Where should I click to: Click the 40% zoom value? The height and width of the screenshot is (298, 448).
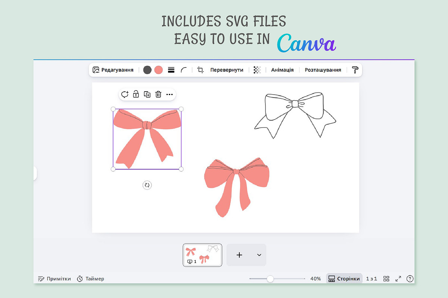(x=315, y=279)
